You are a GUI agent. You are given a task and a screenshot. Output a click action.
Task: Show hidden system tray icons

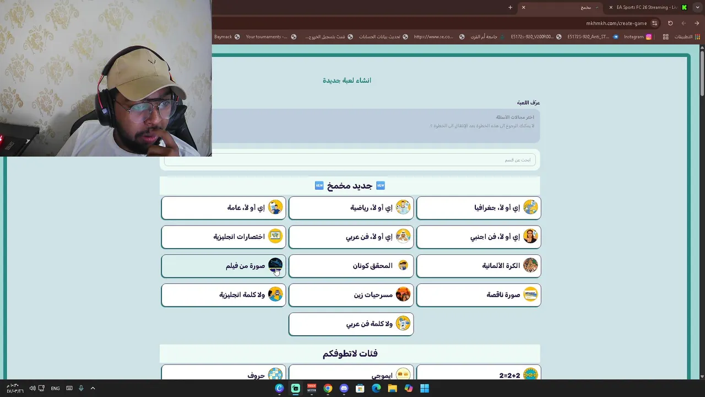click(93, 388)
